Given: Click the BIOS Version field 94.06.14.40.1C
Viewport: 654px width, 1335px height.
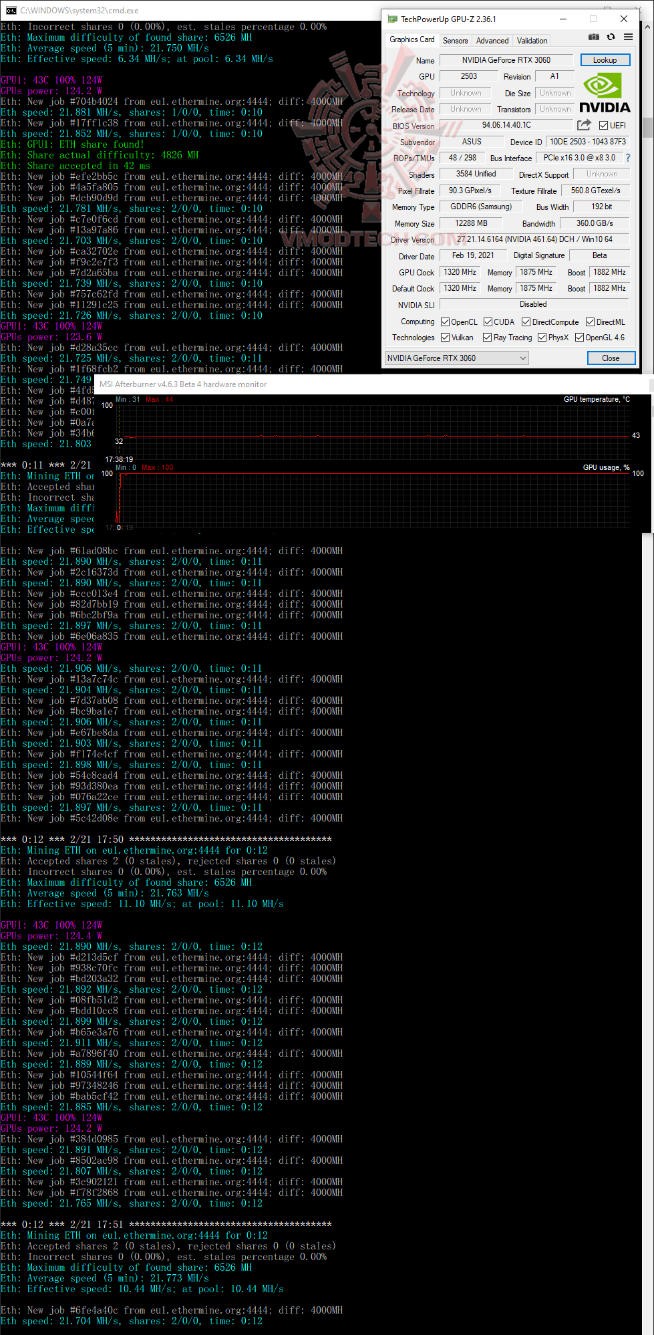Looking at the screenshot, I should point(506,125).
